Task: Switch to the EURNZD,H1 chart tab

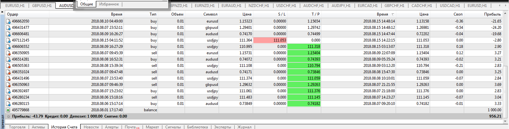Action: point(204,5)
